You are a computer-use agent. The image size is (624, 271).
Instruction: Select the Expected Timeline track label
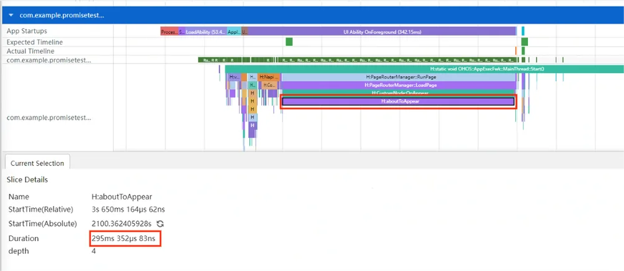pyautogui.click(x=34, y=42)
